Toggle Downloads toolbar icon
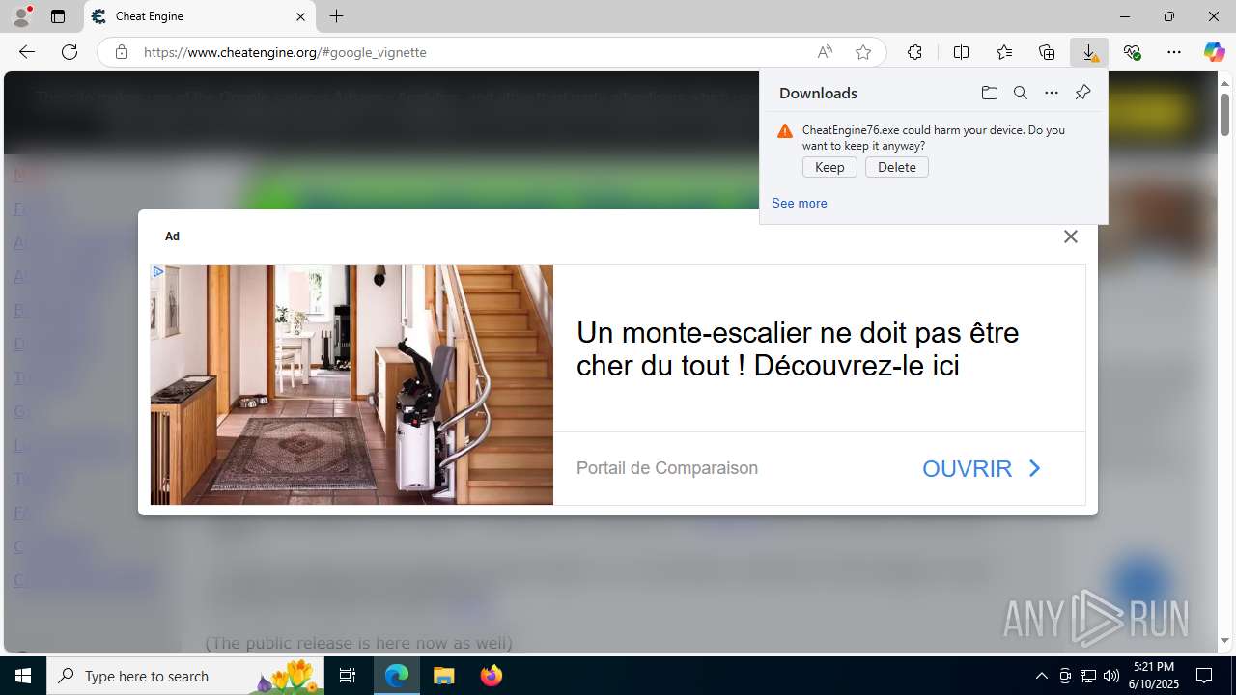This screenshot has height=695, width=1236. (x=1089, y=52)
